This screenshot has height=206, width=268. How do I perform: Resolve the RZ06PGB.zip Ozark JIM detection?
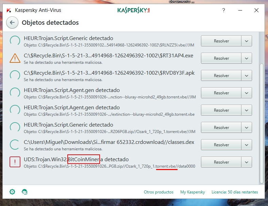[x=221, y=127]
